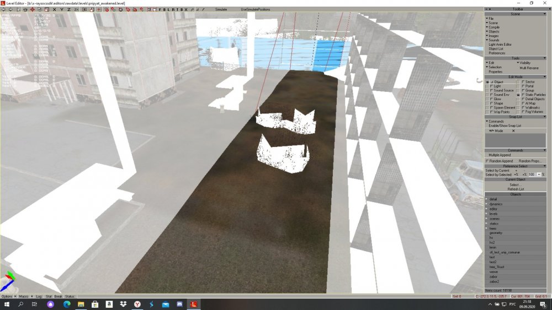The image size is (552, 310).
Task: Select the zabor2 object in list
Action: click(x=494, y=281)
